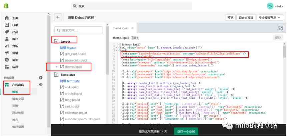The width and height of the screenshot is (287, 138).
Task: Click the Analytics (分析) bar chart icon
Action: [7, 46]
